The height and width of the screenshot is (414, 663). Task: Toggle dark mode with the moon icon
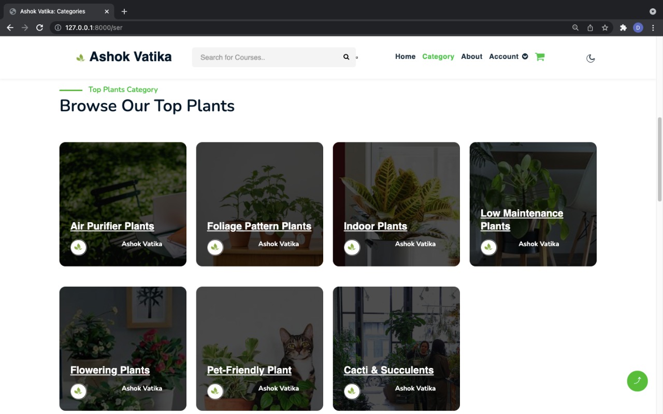coord(590,58)
